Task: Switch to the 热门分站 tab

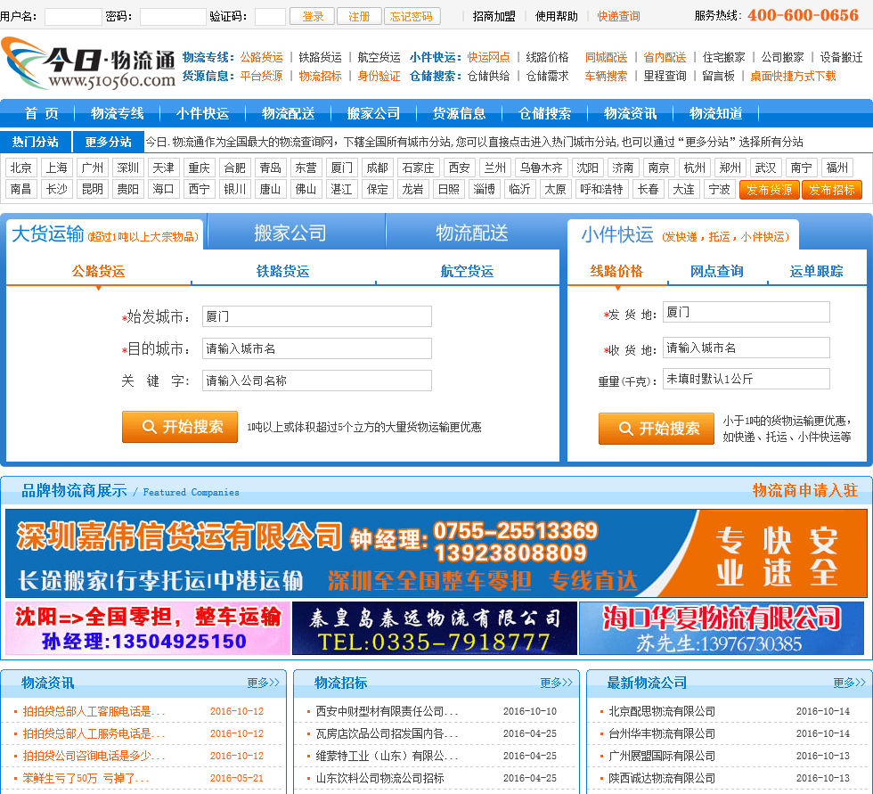Action: coord(36,142)
